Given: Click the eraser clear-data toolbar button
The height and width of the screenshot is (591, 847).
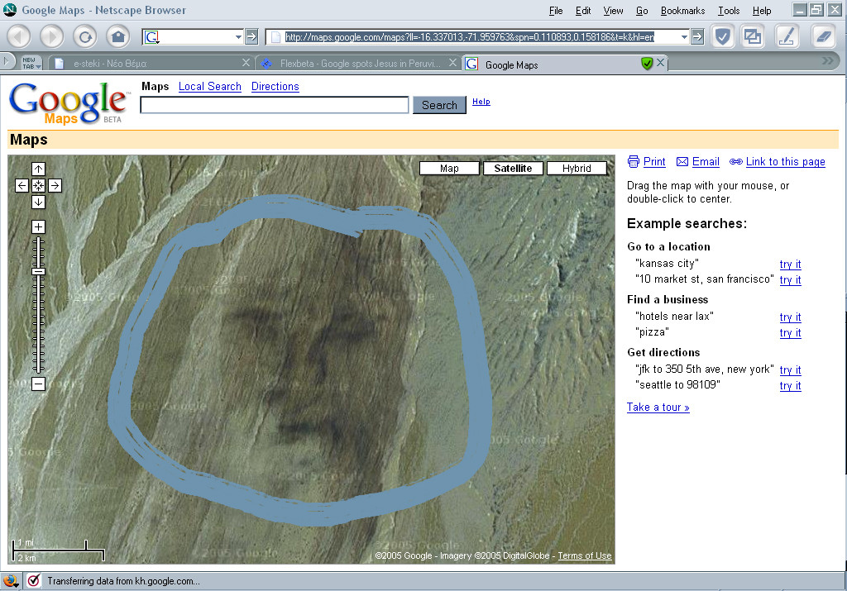Looking at the screenshot, I should (x=824, y=36).
